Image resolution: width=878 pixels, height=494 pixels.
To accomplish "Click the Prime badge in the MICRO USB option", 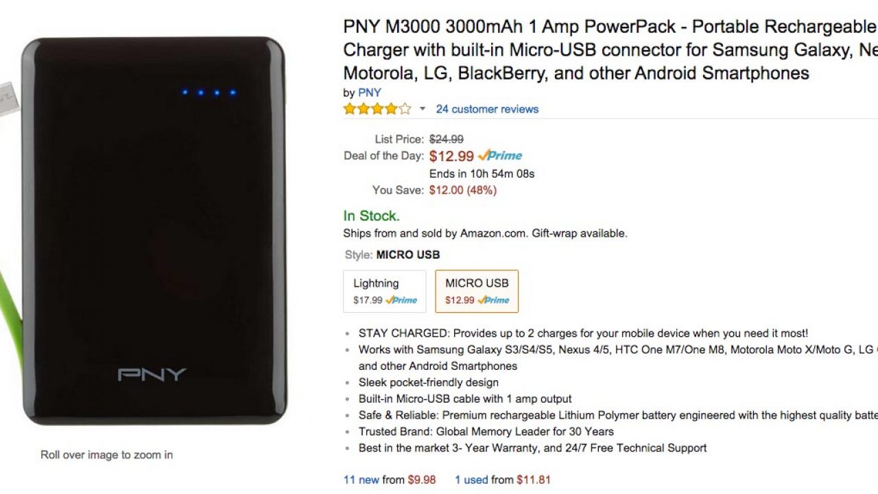I will click(493, 300).
